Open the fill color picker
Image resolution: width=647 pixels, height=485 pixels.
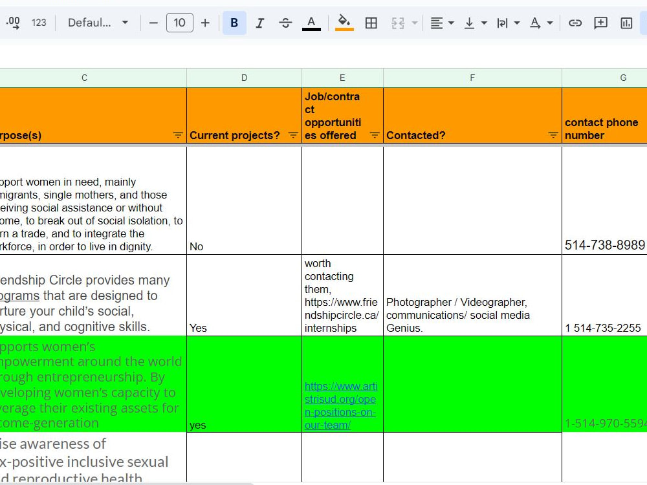click(344, 23)
